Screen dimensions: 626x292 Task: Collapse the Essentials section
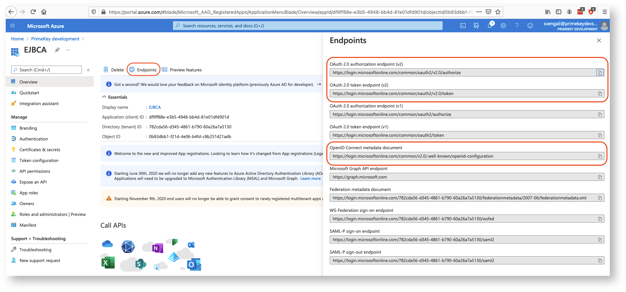coord(104,97)
